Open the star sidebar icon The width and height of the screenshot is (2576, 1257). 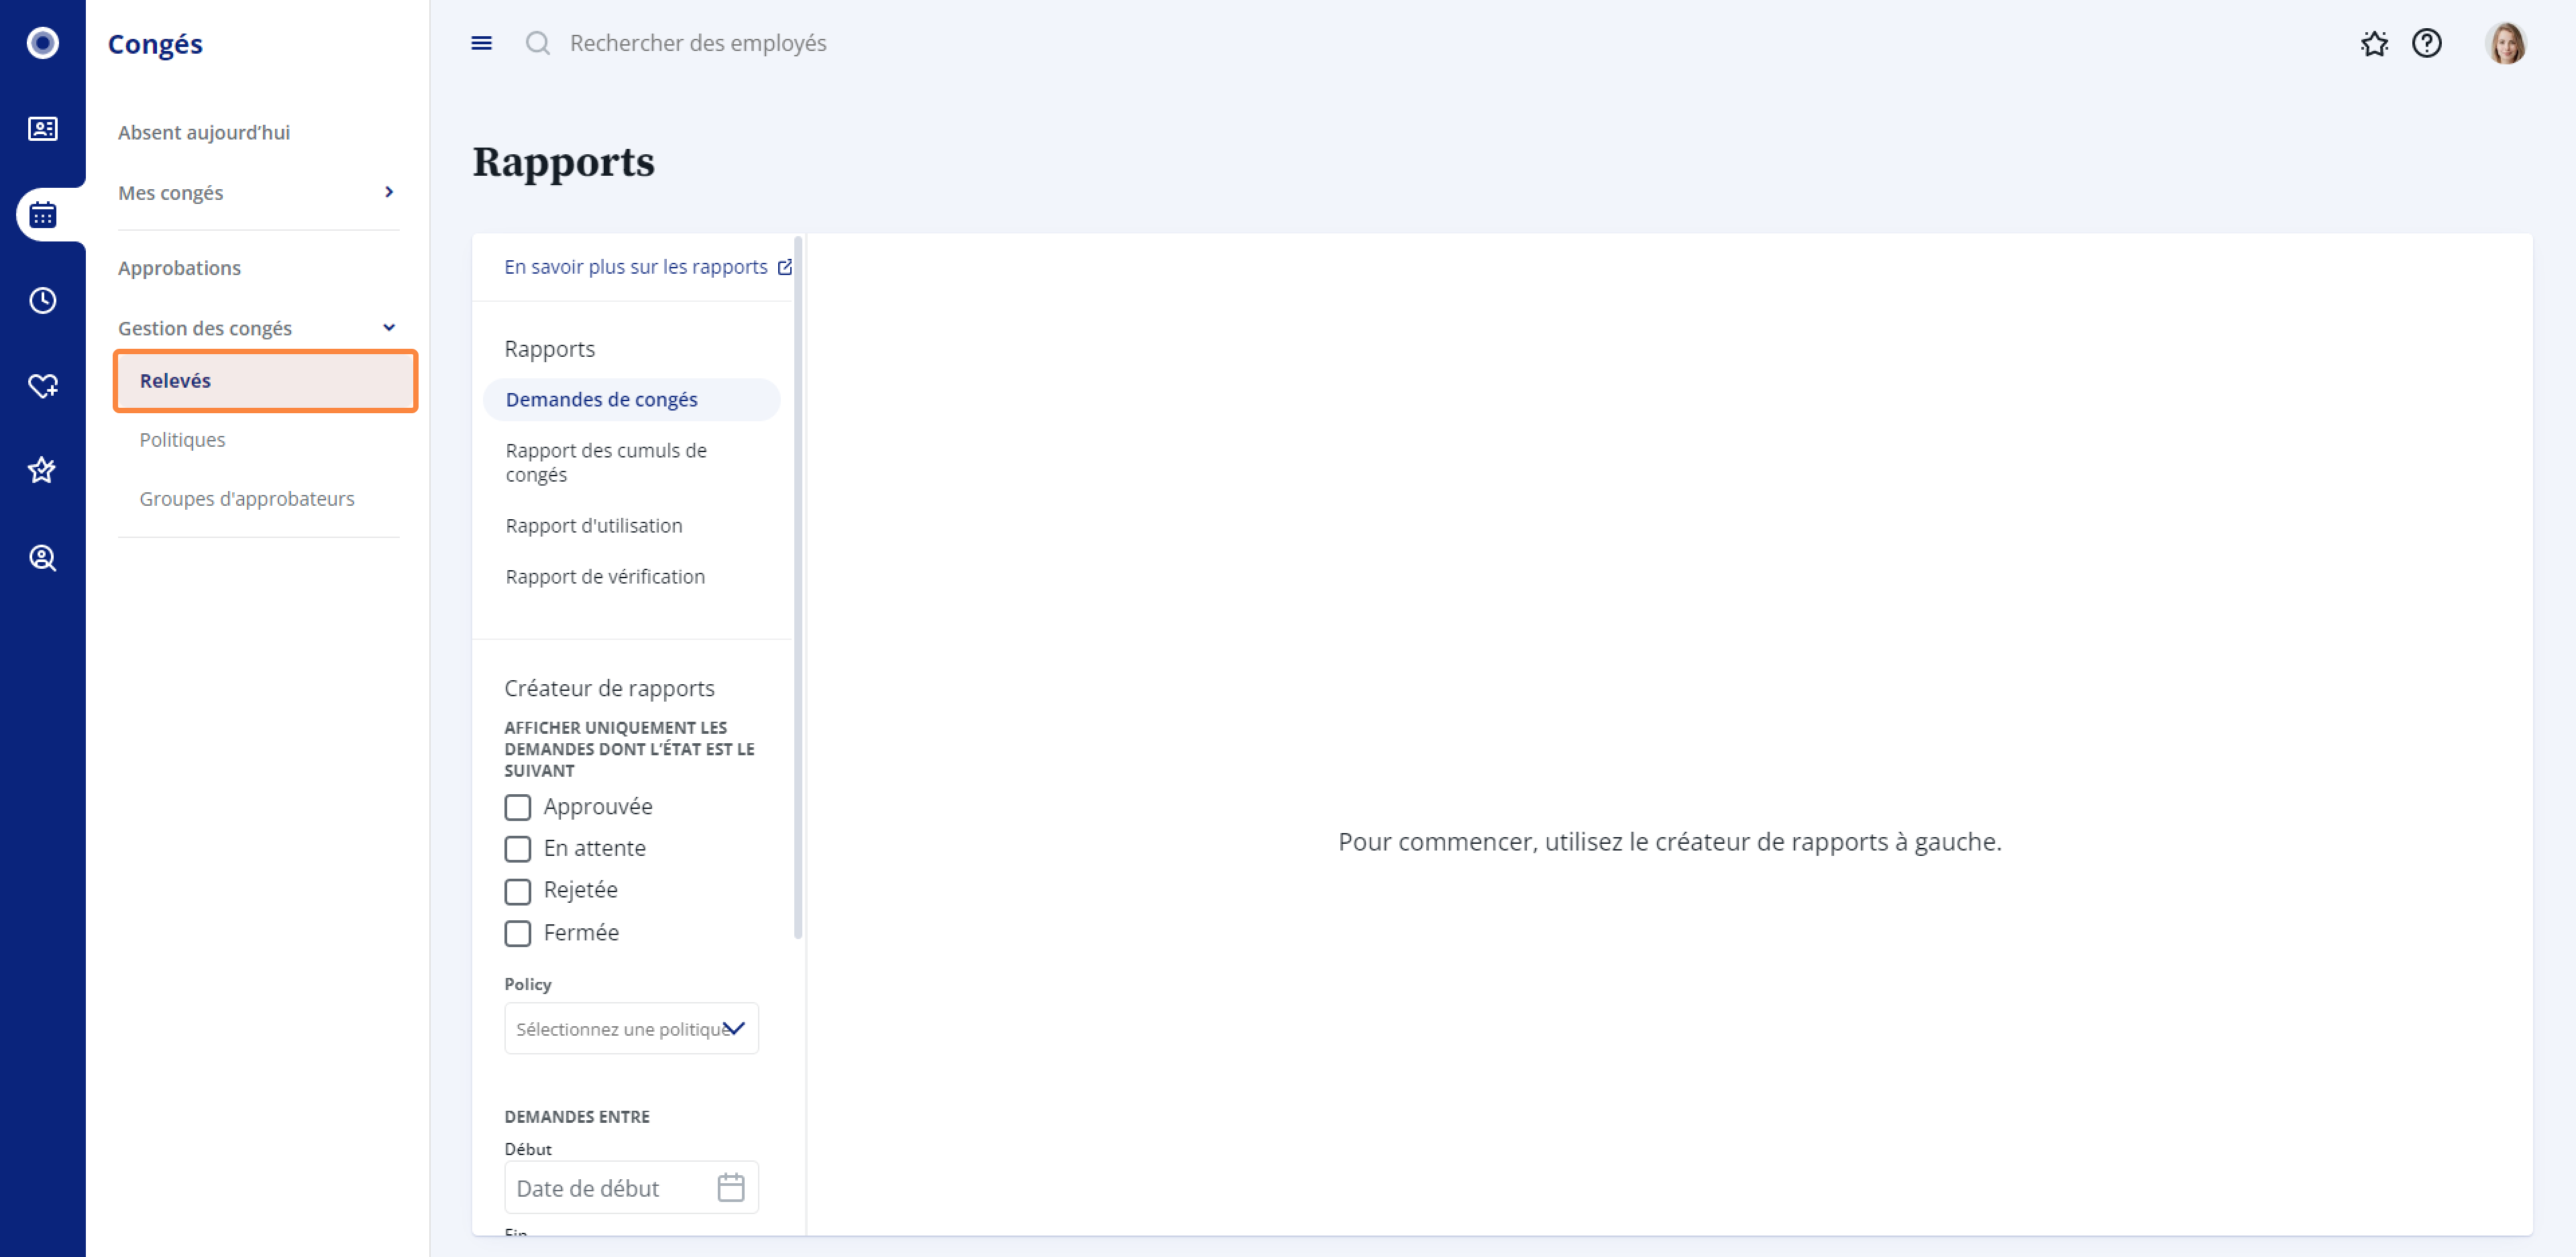click(42, 470)
